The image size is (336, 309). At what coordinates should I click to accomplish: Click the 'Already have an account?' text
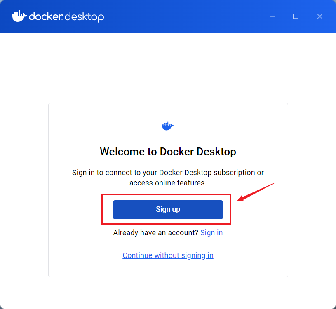[x=156, y=233]
